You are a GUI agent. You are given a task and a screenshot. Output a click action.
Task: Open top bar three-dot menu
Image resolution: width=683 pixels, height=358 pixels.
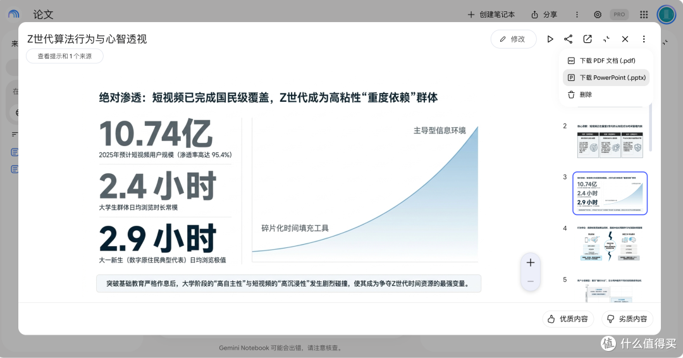[577, 15]
